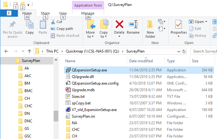Click the Pin to Quick access icon
The height and width of the screenshot is (139, 217).
point(13,25)
